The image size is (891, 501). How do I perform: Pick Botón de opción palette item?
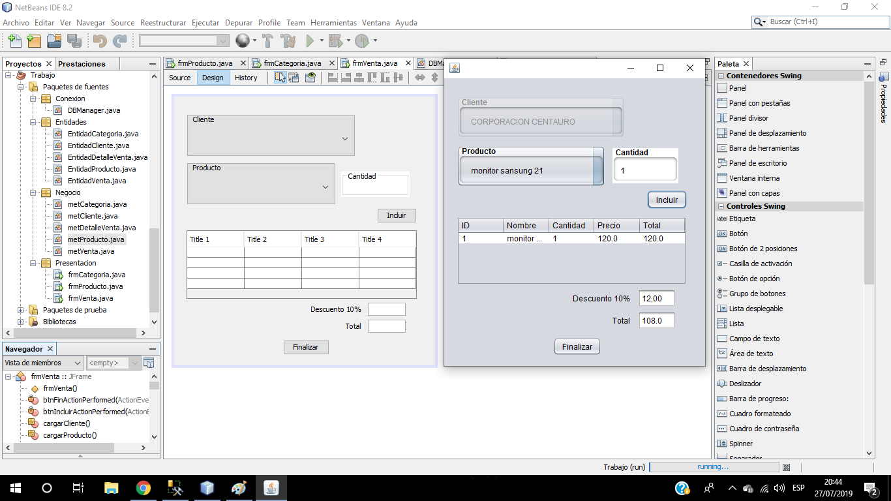pyautogui.click(x=754, y=279)
